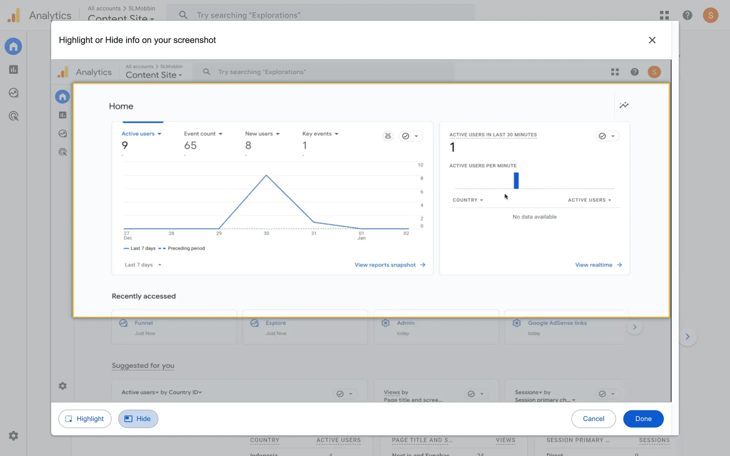730x456 pixels.
Task: Select the Hide mode button
Action: (138, 419)
